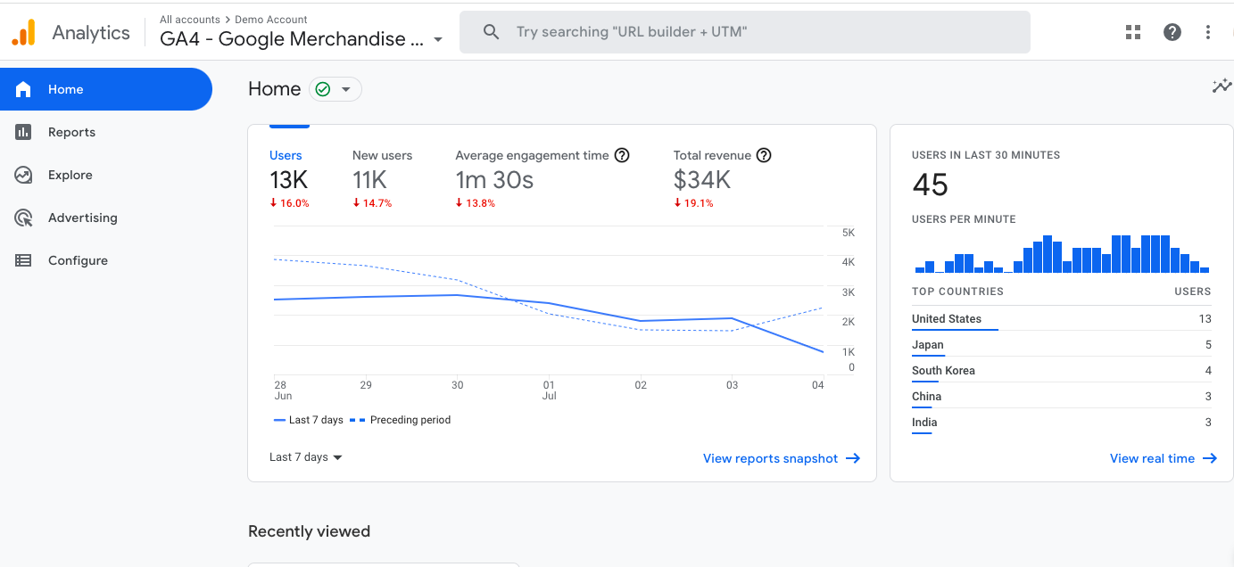Click the 19.1% revenue decrease indicator
1234x567 pixels.
tap(693, 203)
